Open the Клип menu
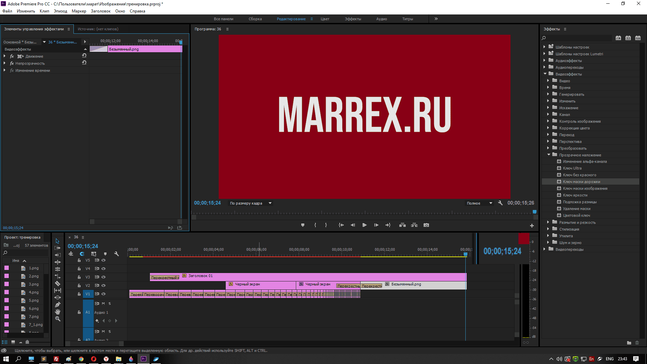 click(44, 11)
